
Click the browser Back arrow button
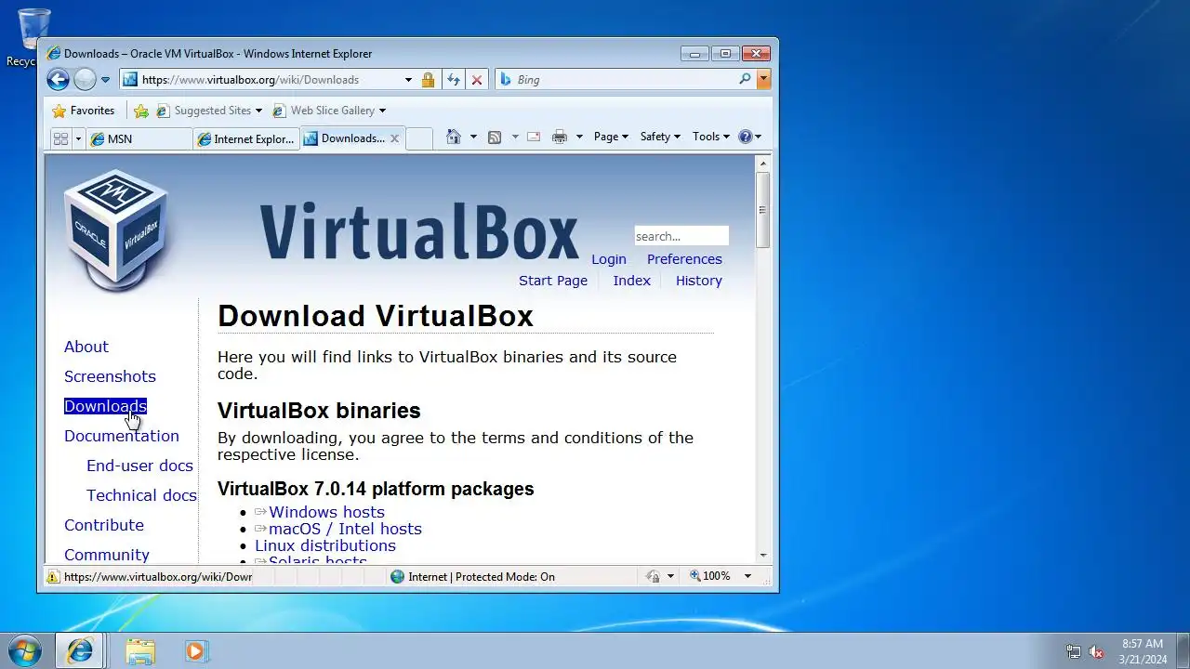click(58, 80)
